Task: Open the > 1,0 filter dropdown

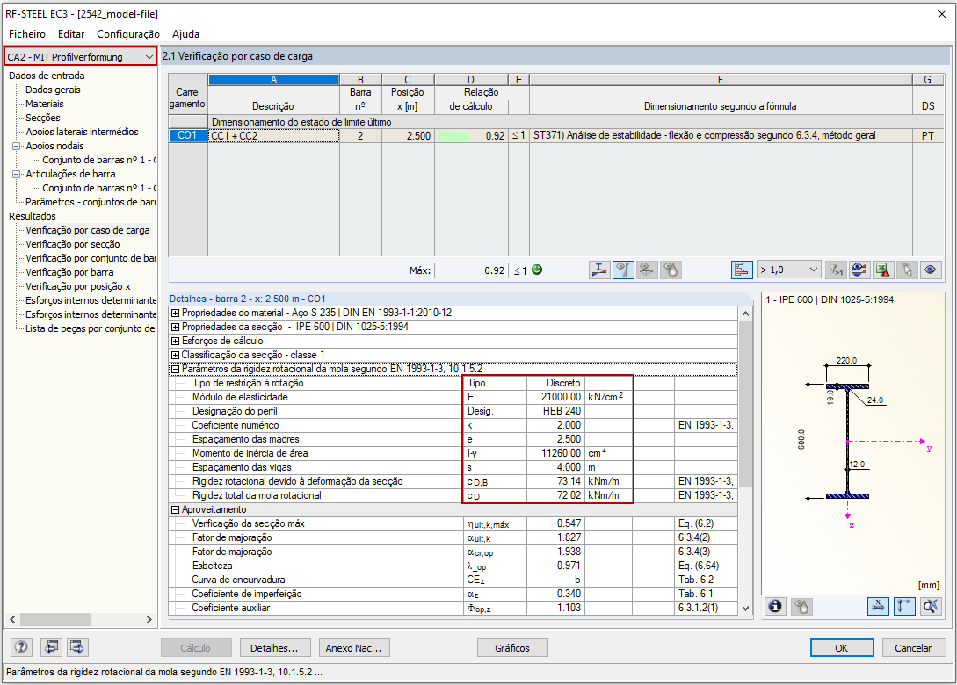Action: pos(788,270)
